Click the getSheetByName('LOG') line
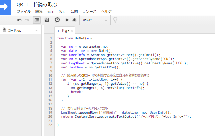The height and width of the screenshot is (136, 215). pos(124,63)
